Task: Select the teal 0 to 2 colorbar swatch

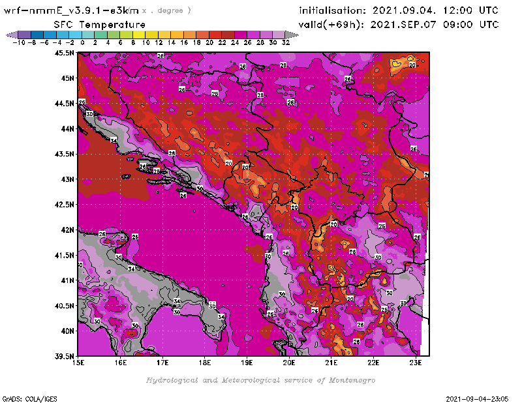Action: (88, 35)
